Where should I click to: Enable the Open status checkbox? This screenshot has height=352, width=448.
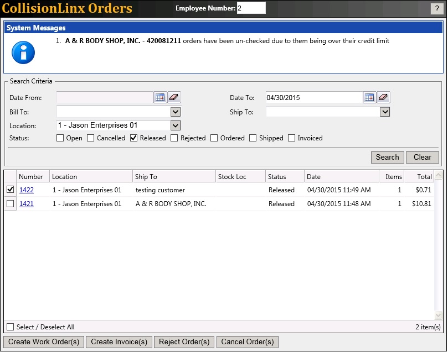[x=60, y=138]
